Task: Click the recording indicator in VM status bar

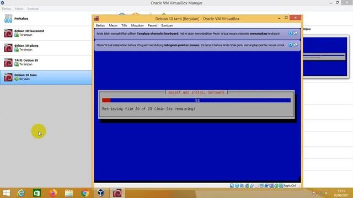Action: pyautogui.click(x=266, y=186)
